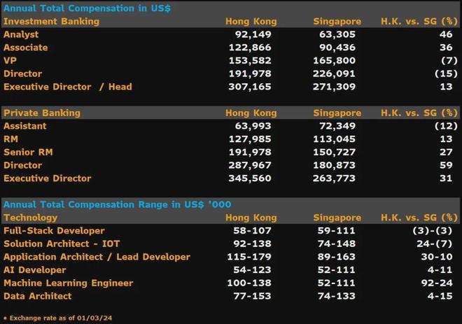Image resolution: width=462 pixels, height=324 pixels.
Task: Click Associate Singapore value 90,436
Action: pos(337,48)
